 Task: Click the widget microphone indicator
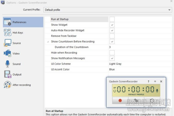tap(157, 91)
